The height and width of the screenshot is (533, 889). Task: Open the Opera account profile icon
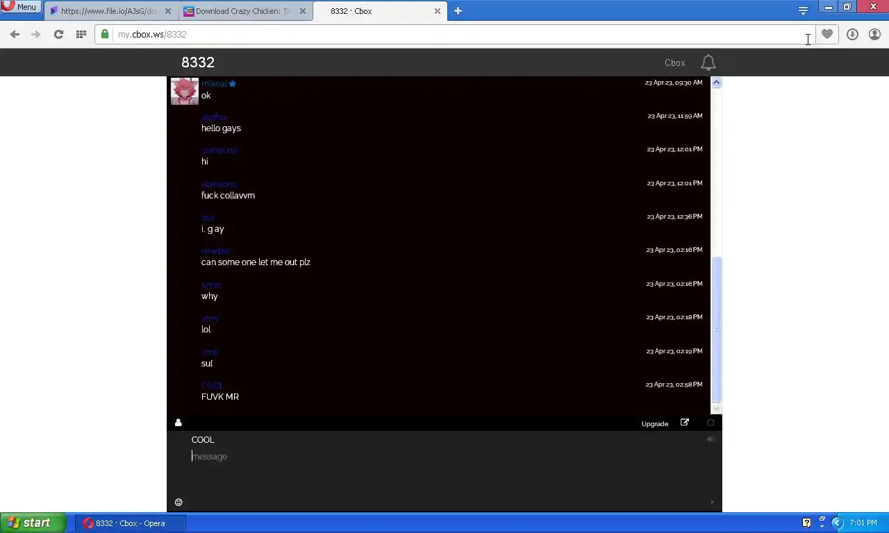(874, 34)
